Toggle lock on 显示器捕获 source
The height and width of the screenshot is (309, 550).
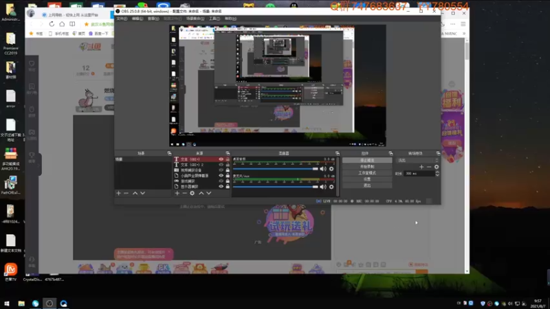228,186
